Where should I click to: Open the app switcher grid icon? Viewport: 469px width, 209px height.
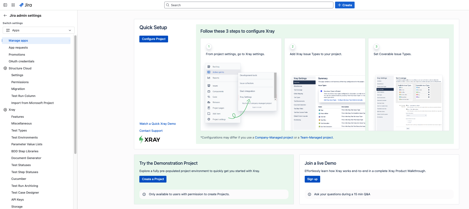(13, 5)
